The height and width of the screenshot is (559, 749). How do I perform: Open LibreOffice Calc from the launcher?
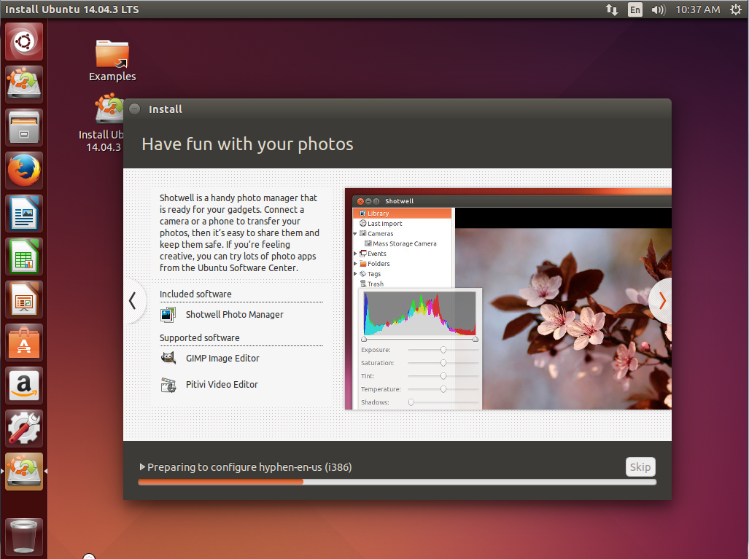click(24, 257)
